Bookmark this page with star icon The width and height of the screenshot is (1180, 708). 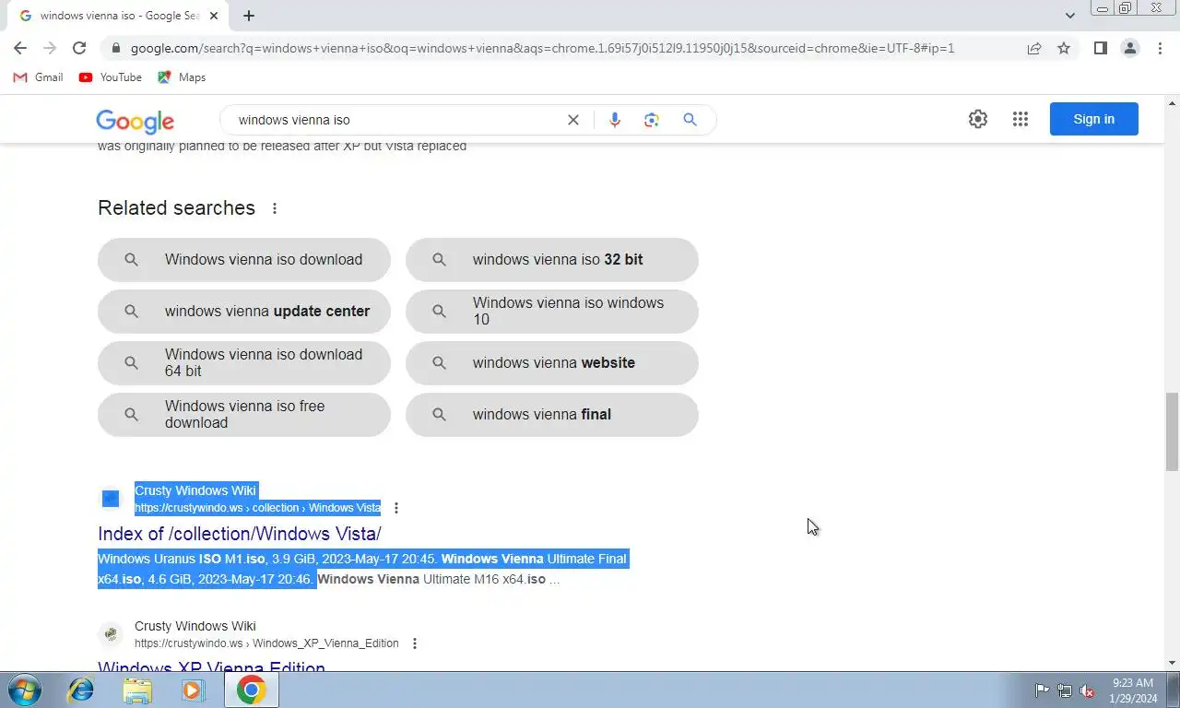[x=1064, y=48]
